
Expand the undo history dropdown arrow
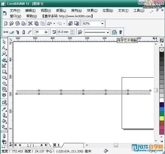point(54,23)
